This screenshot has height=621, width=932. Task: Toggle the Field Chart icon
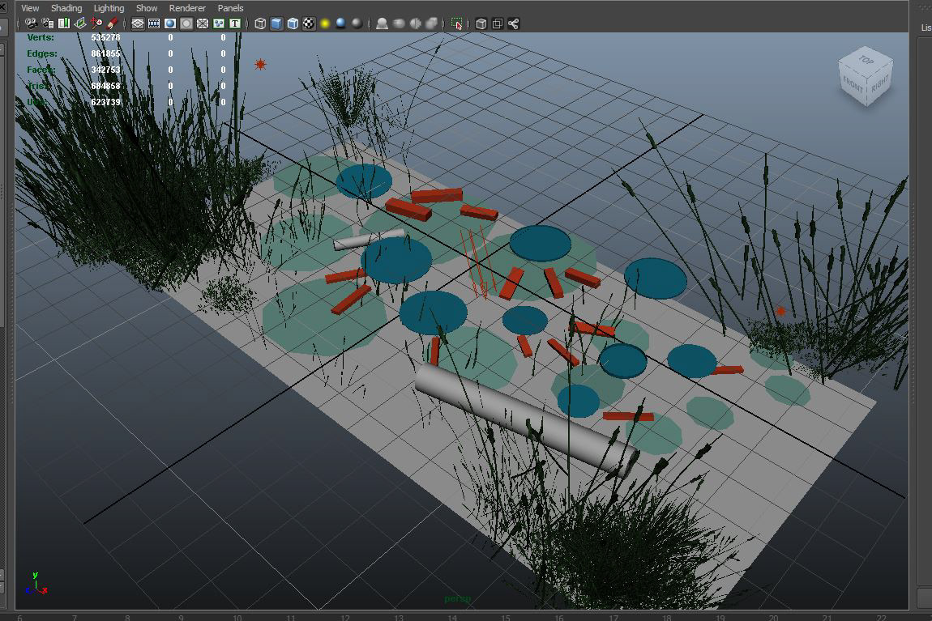coord(203,23)
